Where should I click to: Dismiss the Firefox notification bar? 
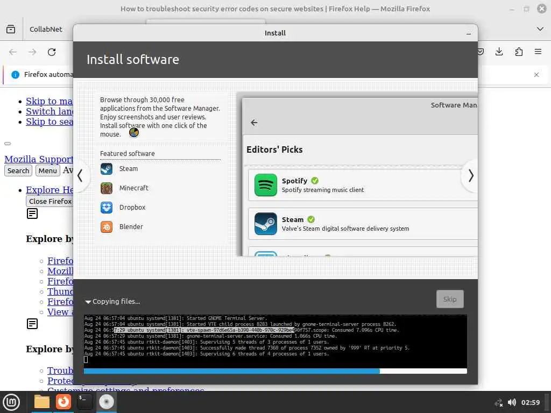(x=536, y=74)
